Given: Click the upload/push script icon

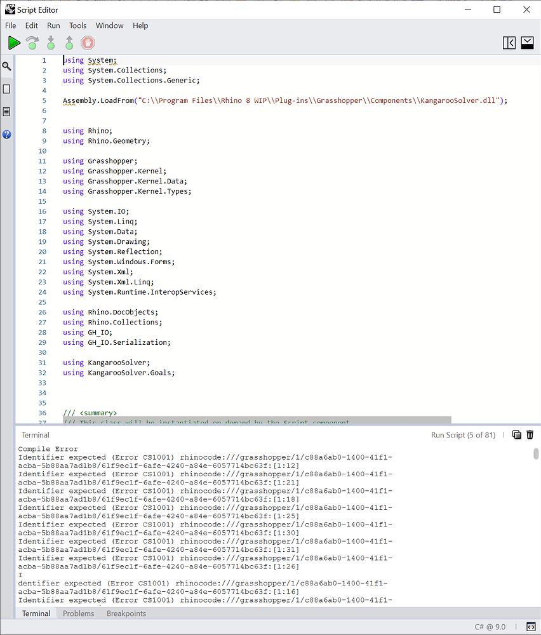Looking at the screenshot, I should tap(69, 43).
